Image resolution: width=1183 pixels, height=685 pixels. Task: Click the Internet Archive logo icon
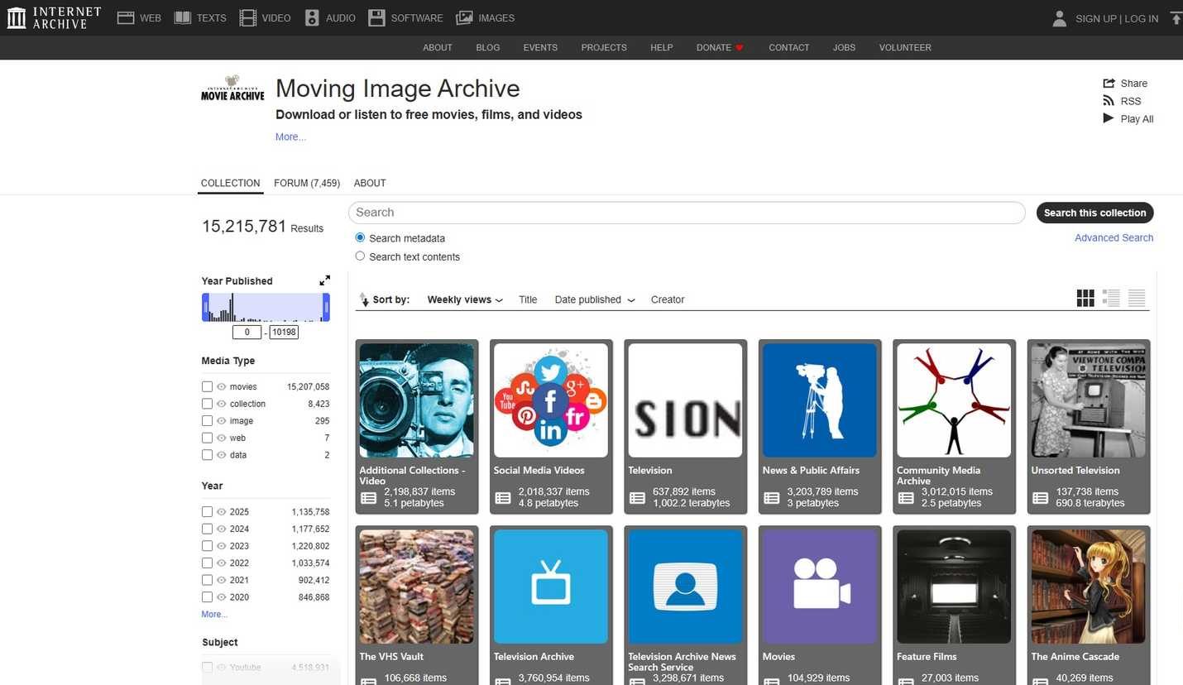tap(17, 17)
